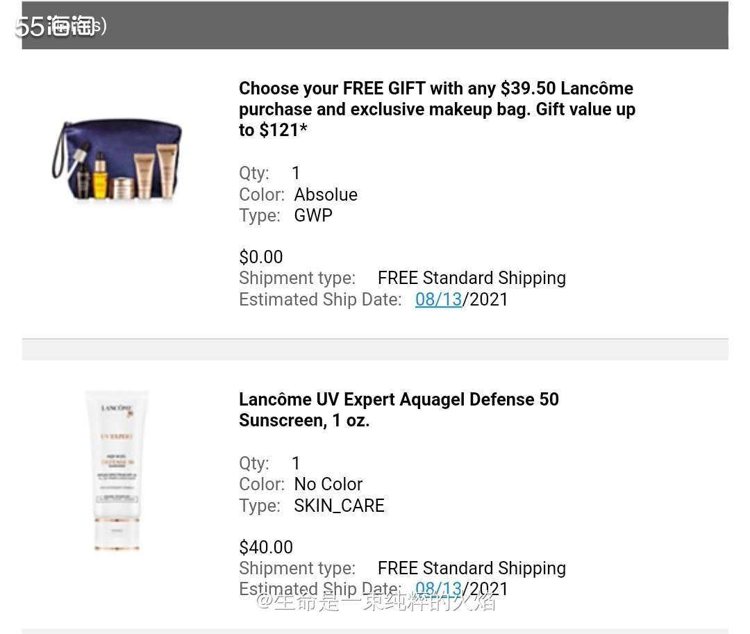
Task: Click the quantity value of the gift item
Action: tap(296, 173)
